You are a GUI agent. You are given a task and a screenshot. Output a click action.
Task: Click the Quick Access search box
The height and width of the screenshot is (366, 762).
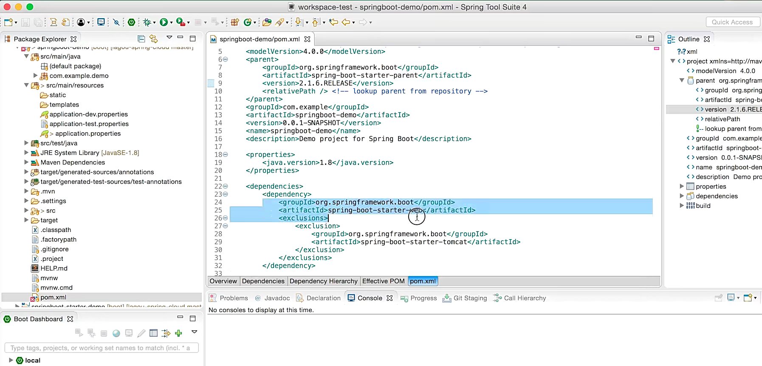coord(732,22)
